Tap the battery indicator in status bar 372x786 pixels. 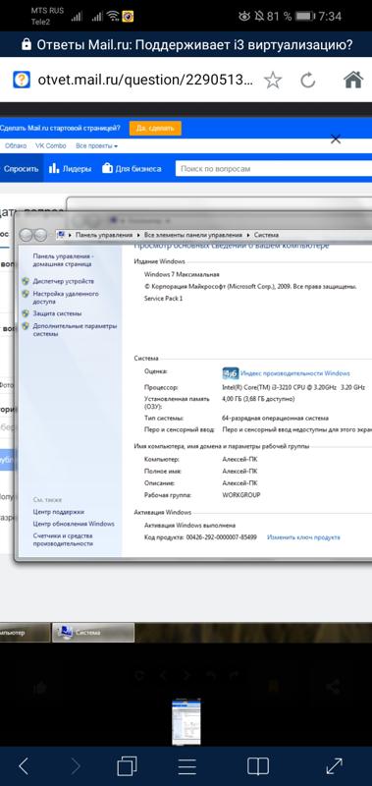pyautogui.click(x=305, y=17)
